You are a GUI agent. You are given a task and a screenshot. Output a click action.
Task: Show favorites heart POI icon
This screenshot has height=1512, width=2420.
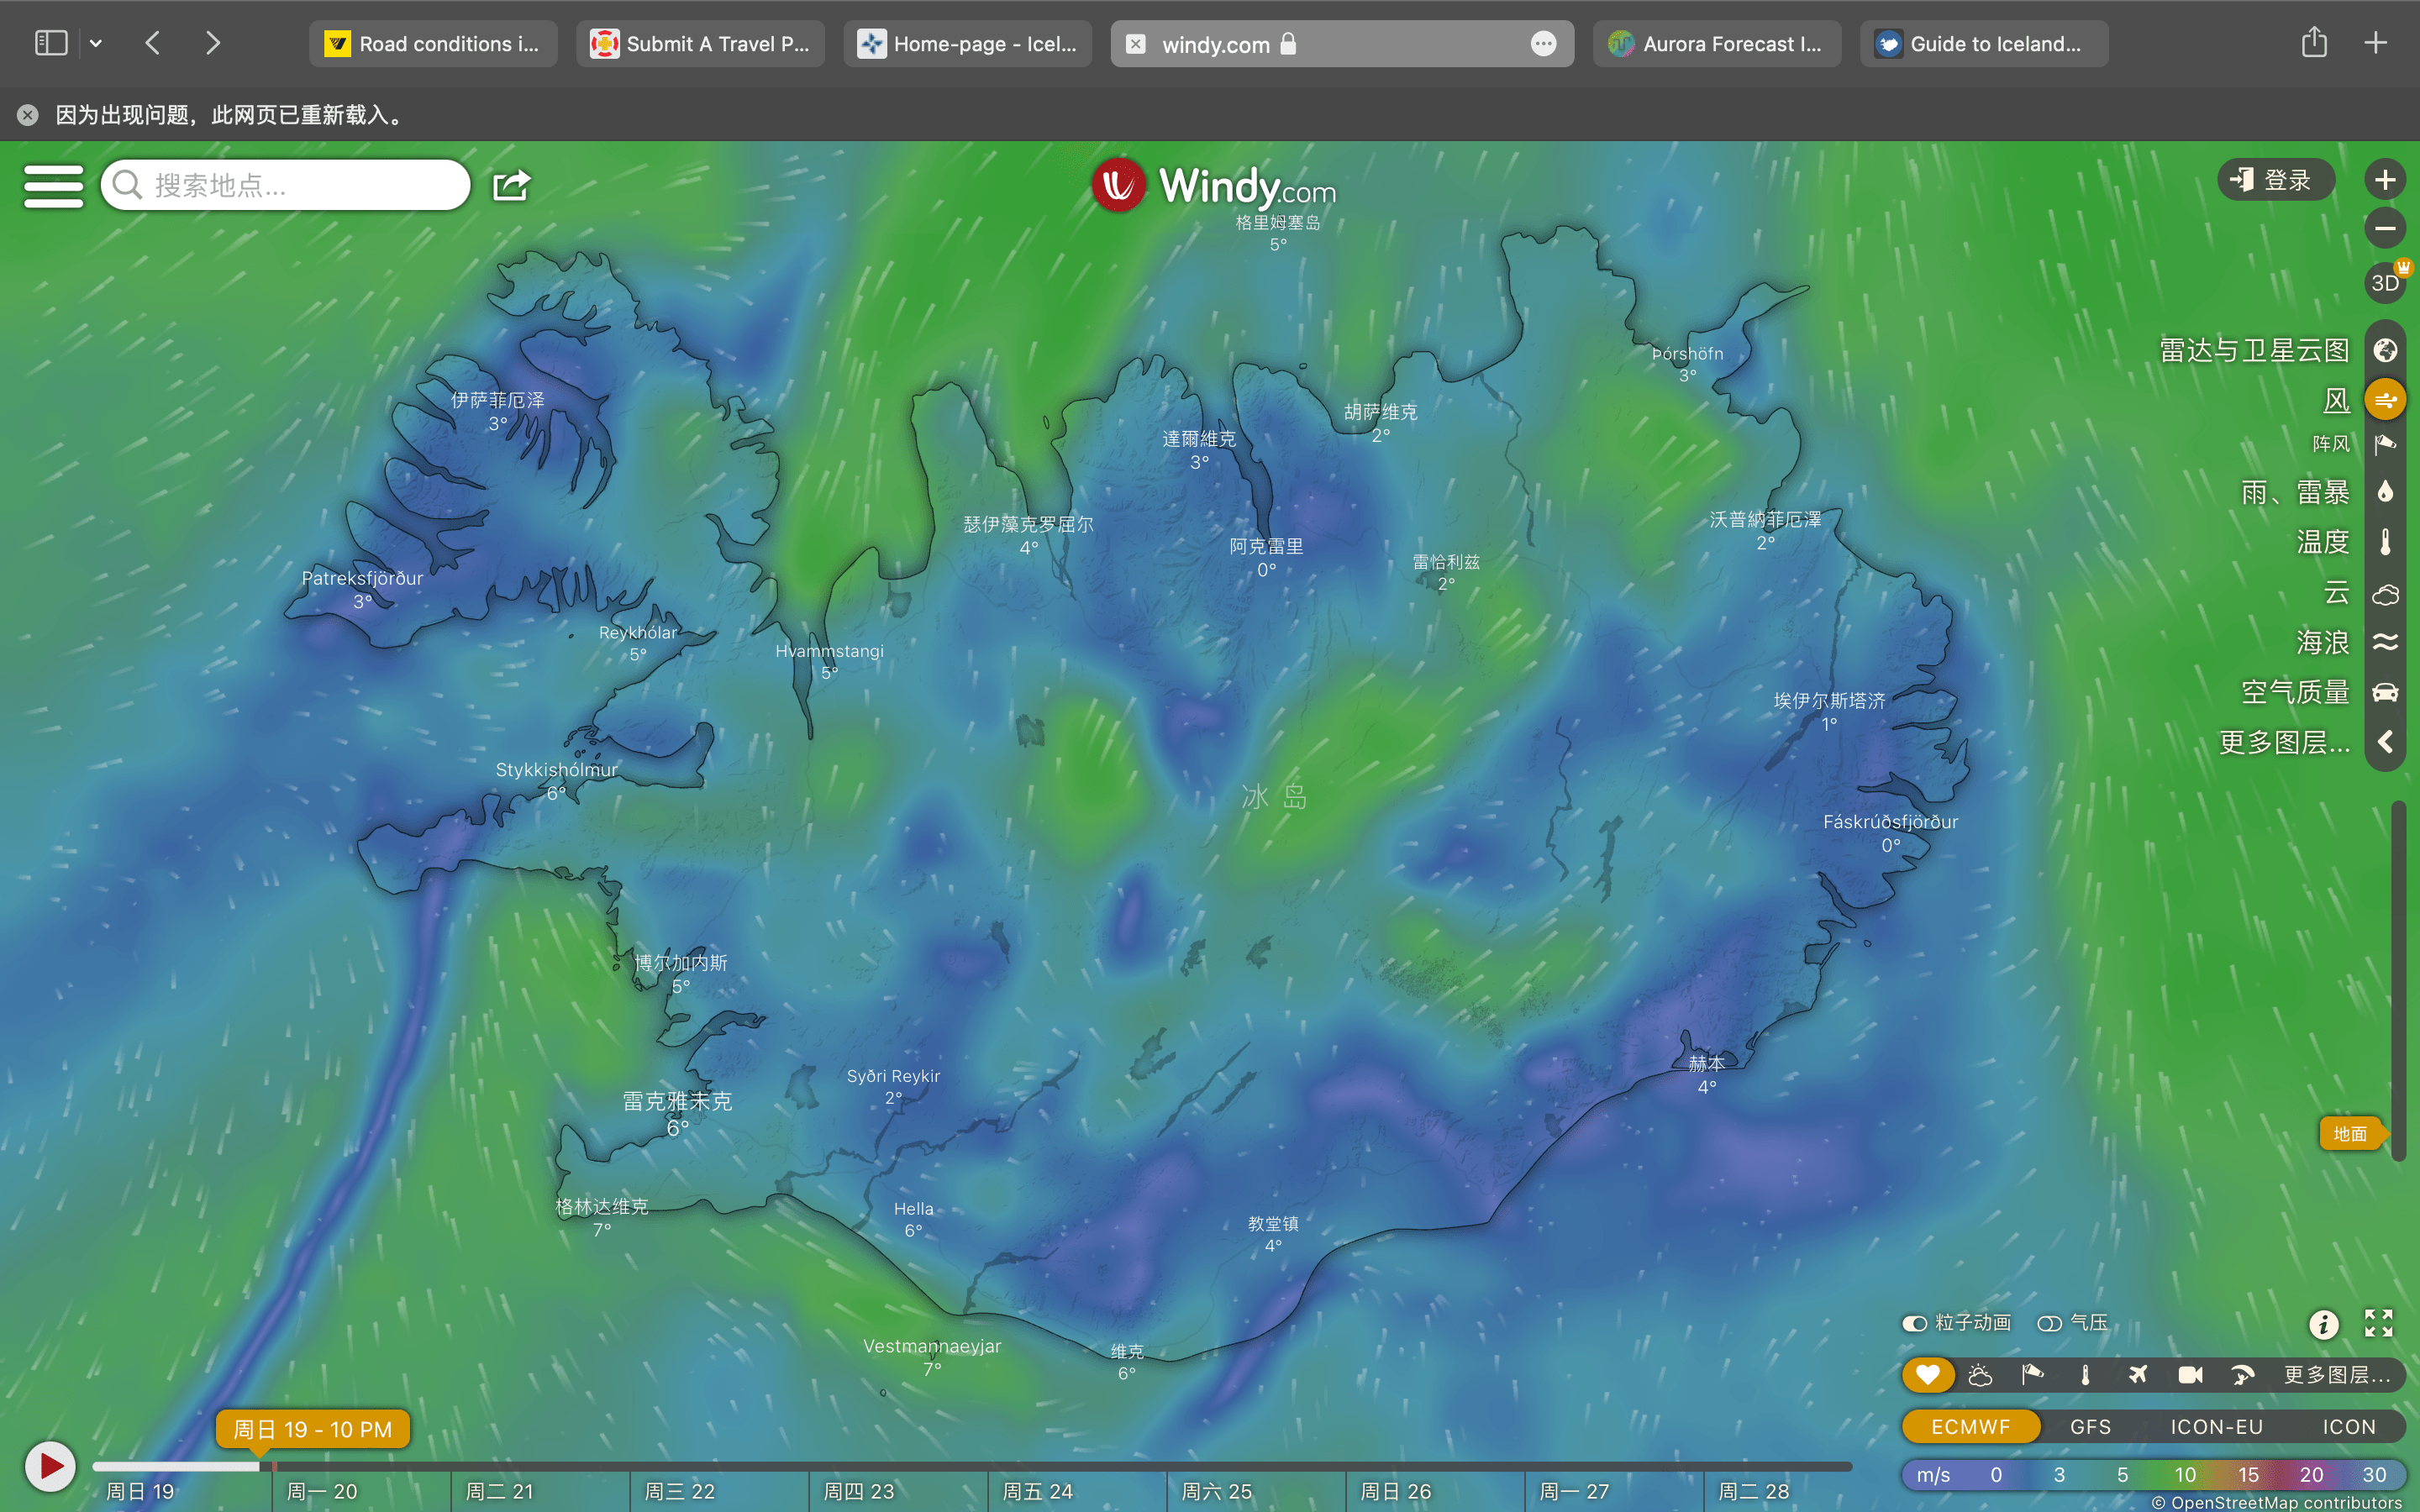pyautogui.click(x=1927, y=1375)
